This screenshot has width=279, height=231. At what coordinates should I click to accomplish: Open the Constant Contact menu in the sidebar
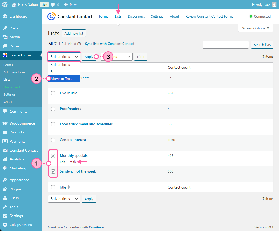(x=23, y=150)
